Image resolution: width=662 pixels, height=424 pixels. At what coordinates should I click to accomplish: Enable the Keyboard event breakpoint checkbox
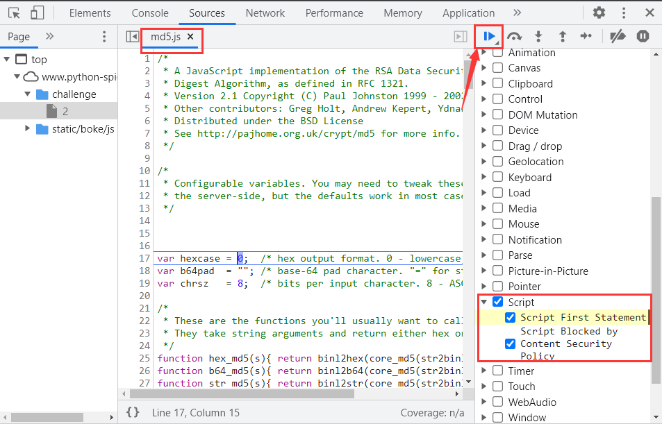[498, 178]
